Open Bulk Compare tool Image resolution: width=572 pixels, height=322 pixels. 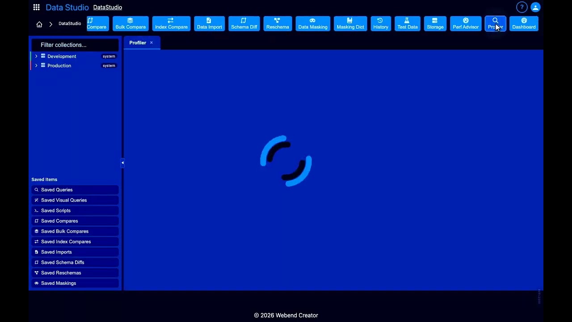[x=130, y=24]
